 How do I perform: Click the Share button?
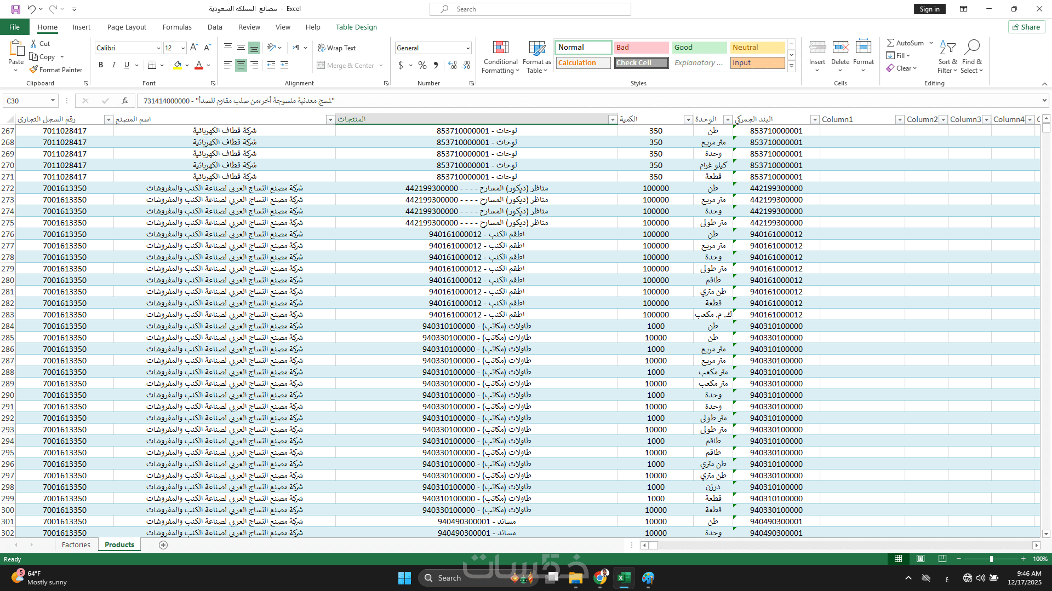point(1026,27)
